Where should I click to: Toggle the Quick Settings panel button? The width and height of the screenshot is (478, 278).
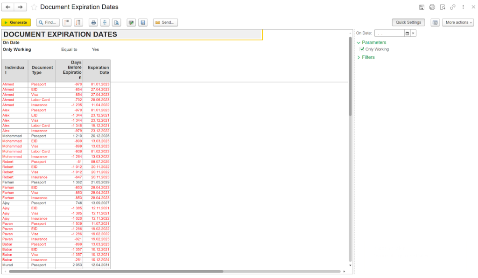(x=408, y=22)
